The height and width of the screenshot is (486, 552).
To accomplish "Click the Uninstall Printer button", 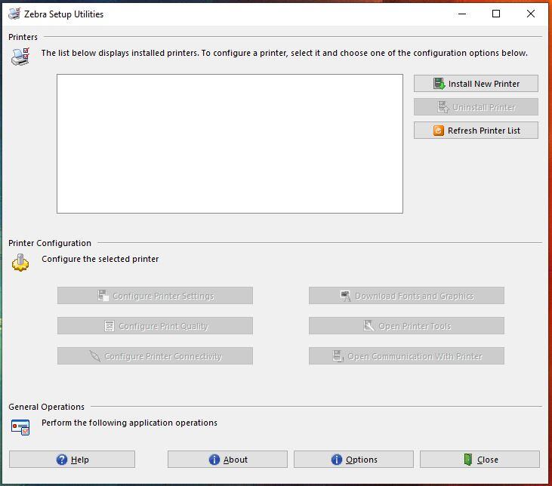I will pos(476,107).
